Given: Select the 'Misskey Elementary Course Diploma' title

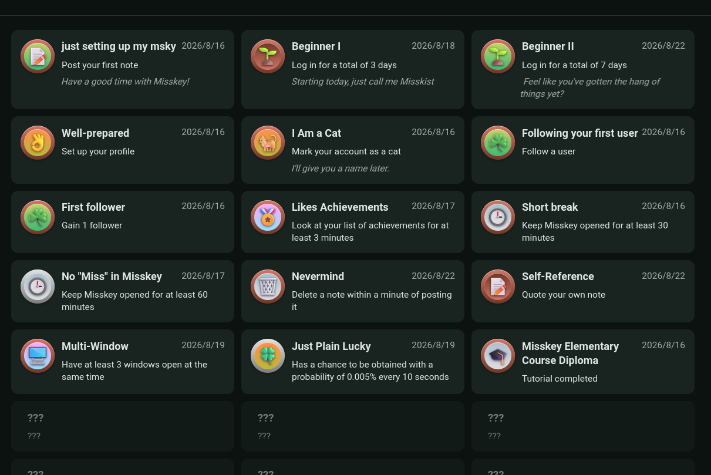Looking at the screenshot, I should click(570, 353).
